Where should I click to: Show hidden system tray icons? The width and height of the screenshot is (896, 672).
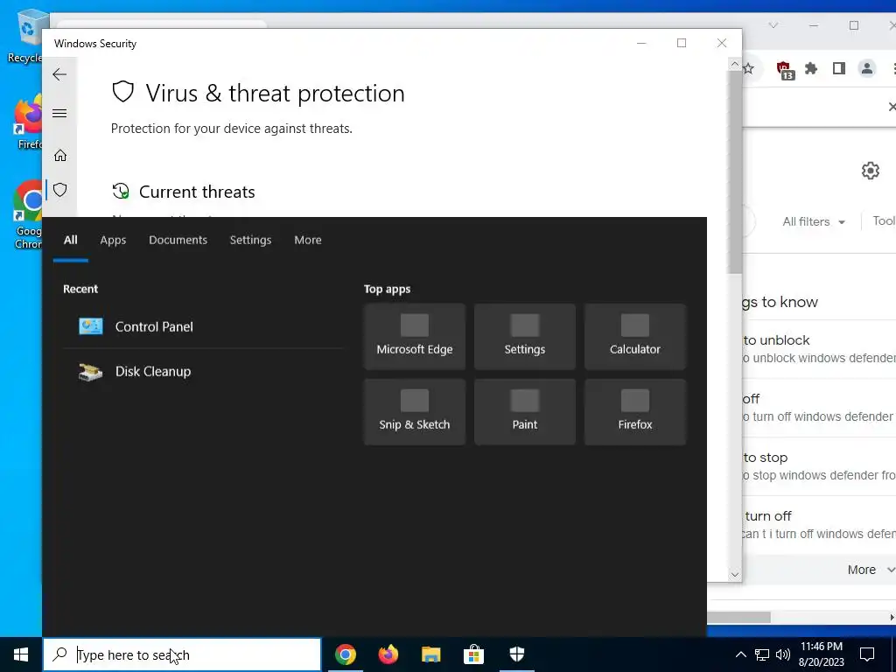click(x=740, y=654)
